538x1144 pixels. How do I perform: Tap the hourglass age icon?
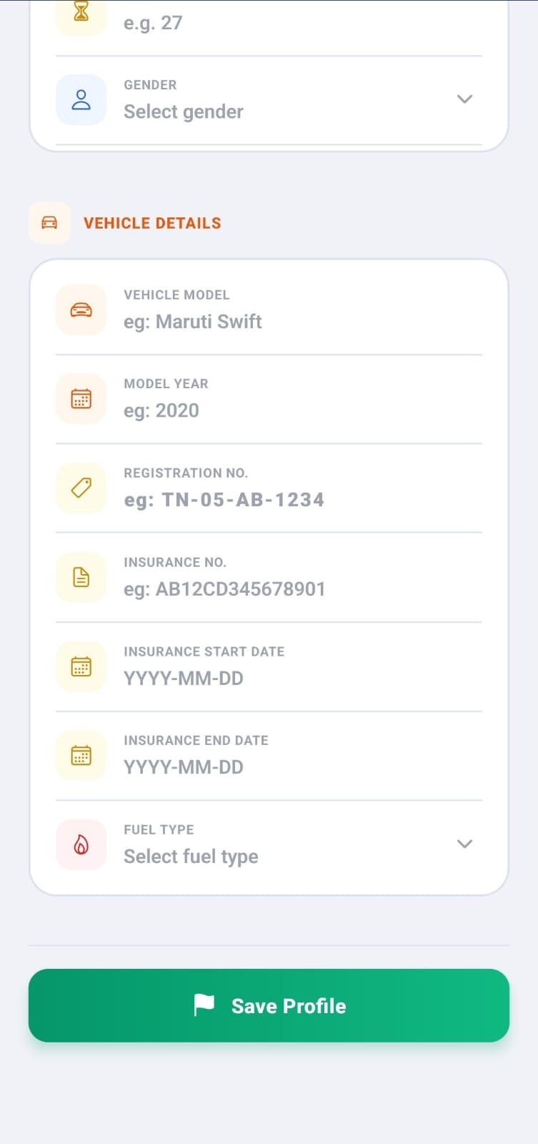pyautogui.click(x=81, y=12)
